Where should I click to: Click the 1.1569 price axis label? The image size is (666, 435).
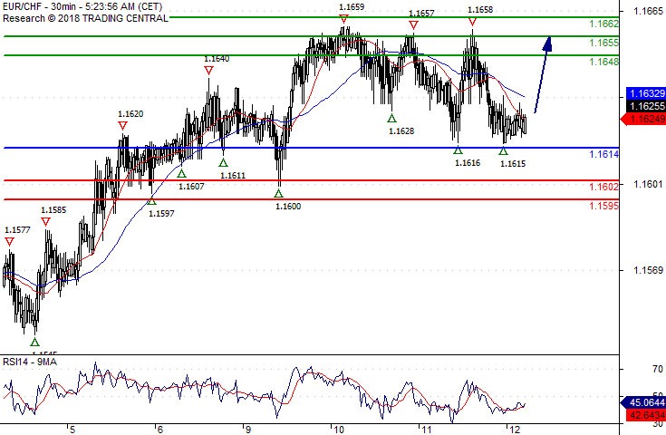pos(648,270)
